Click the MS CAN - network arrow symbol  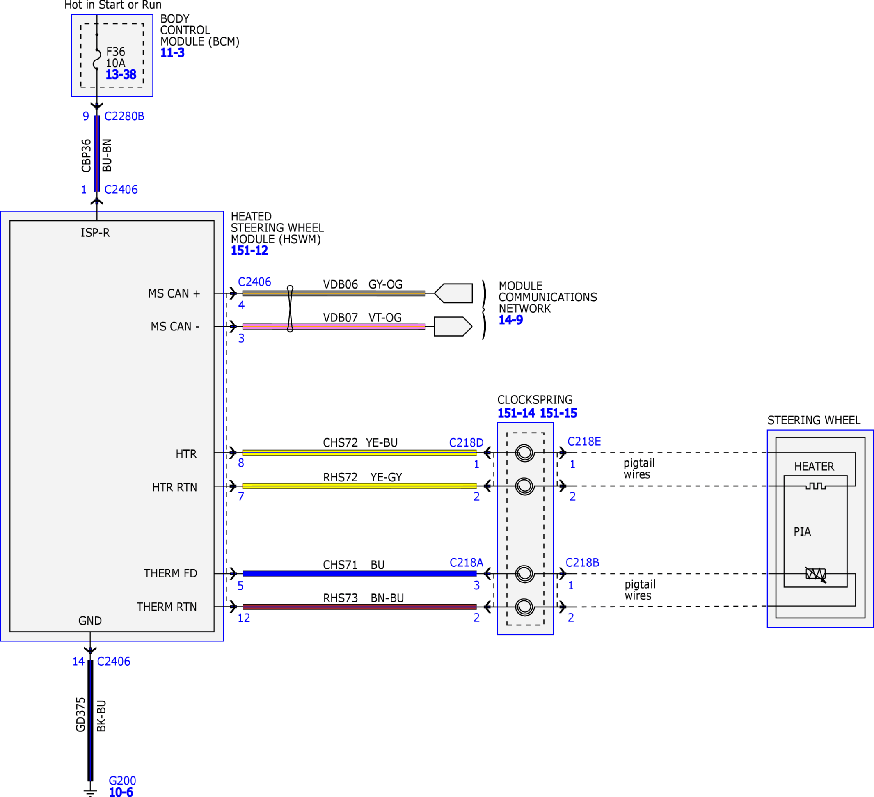pos(453,327)
